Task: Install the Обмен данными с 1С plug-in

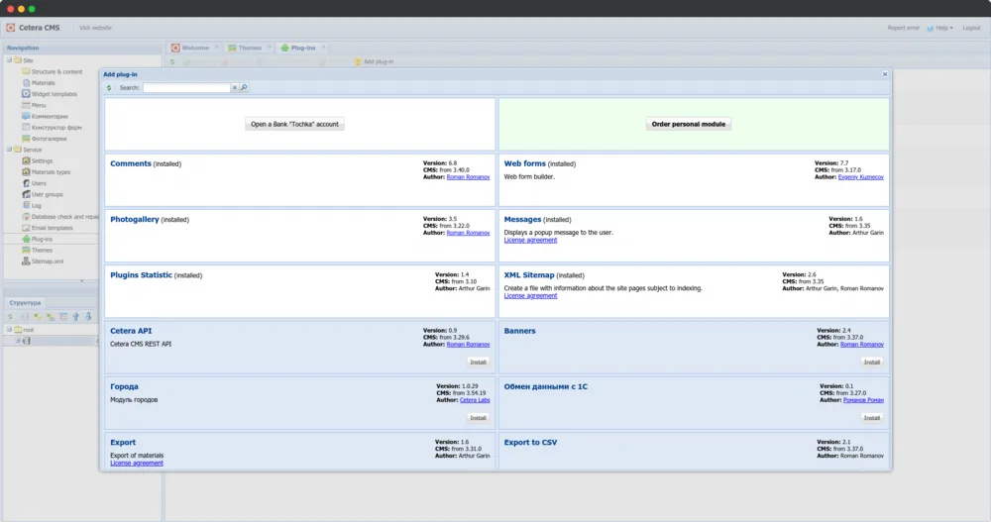Action: [871, 418]
